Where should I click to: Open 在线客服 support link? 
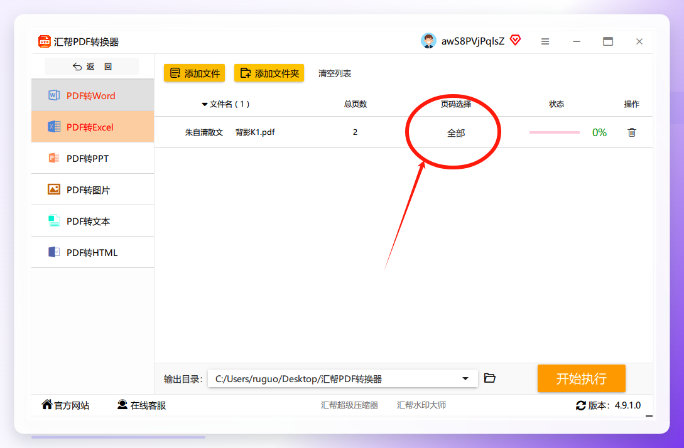(142, 405)
